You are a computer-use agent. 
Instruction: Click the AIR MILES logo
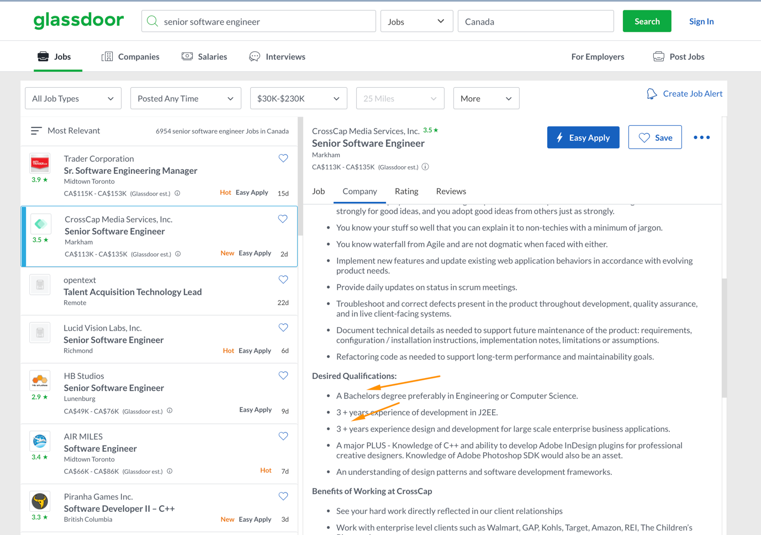[x=40, y=441]
